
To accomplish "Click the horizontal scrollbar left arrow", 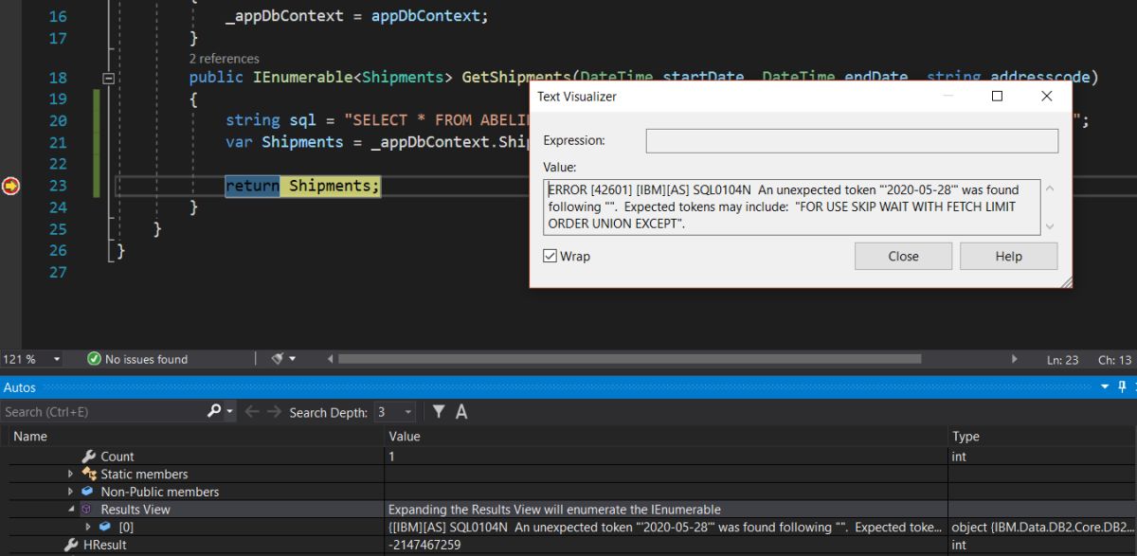I will pos(330,359).
